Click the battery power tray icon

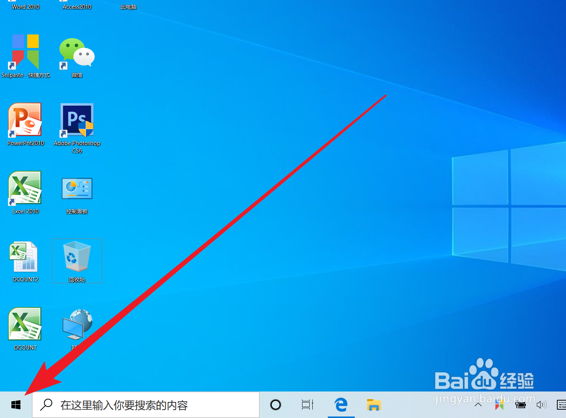(521, 405)
